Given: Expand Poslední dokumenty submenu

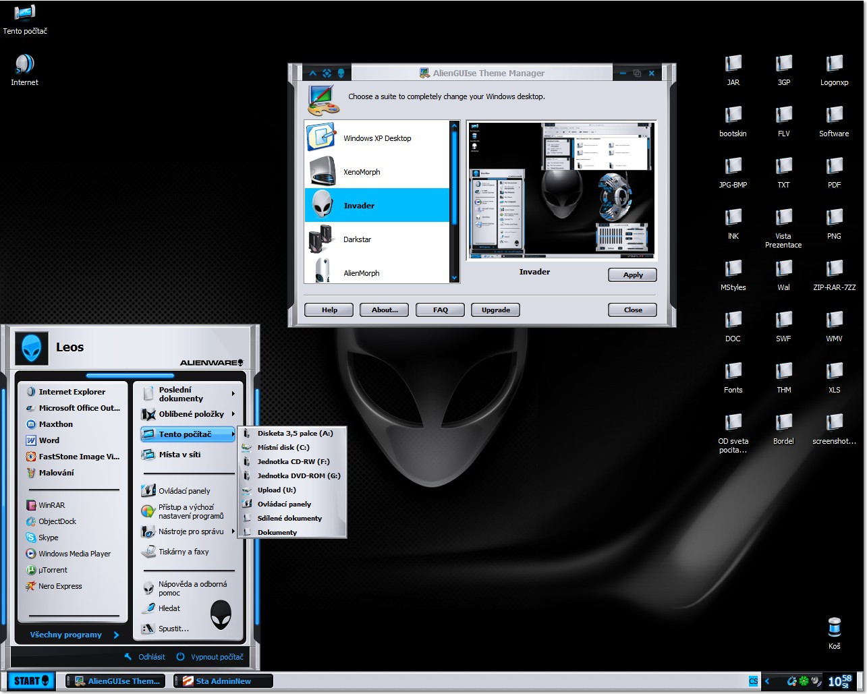Looking at the screenshot, I should click(188, 394).
